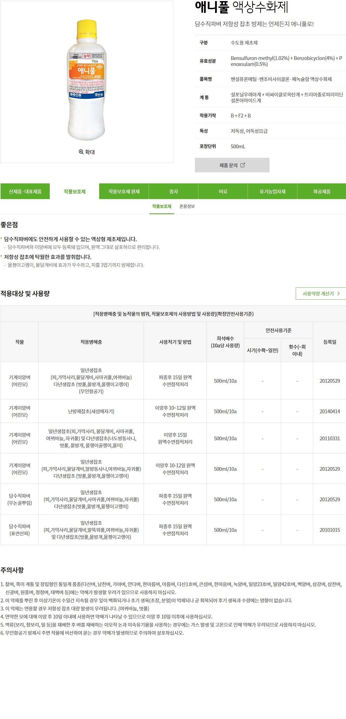The image size is (346, 719).
Task: Click the 담수직파벼 (무논골뿌림) crop cell
Action: 19,499
